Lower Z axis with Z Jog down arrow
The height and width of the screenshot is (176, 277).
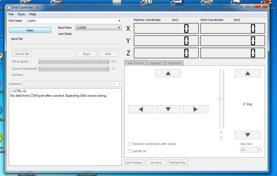tap(247, 135)
